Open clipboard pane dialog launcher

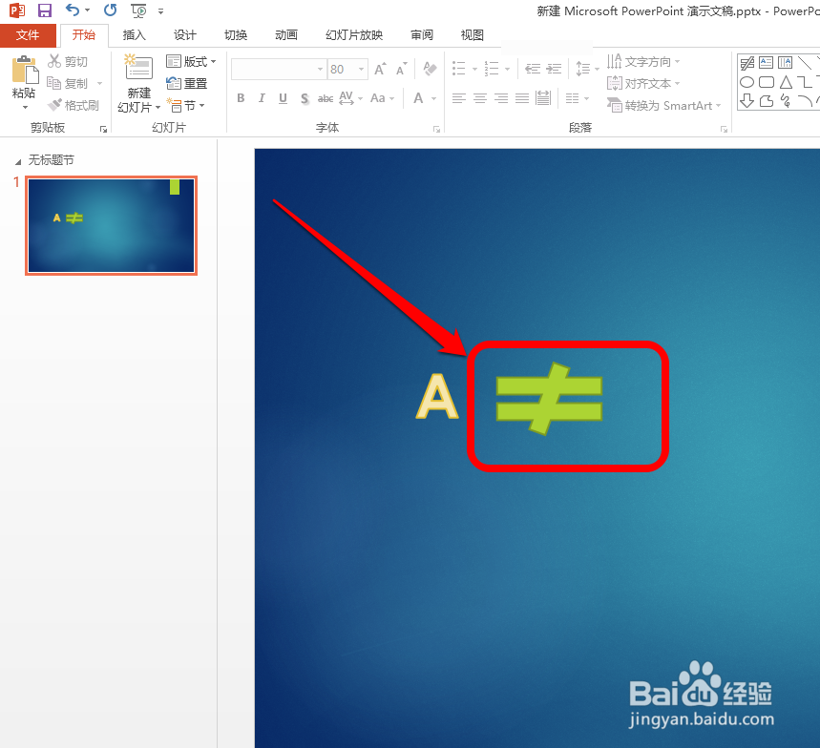click(x=103, y=129)
